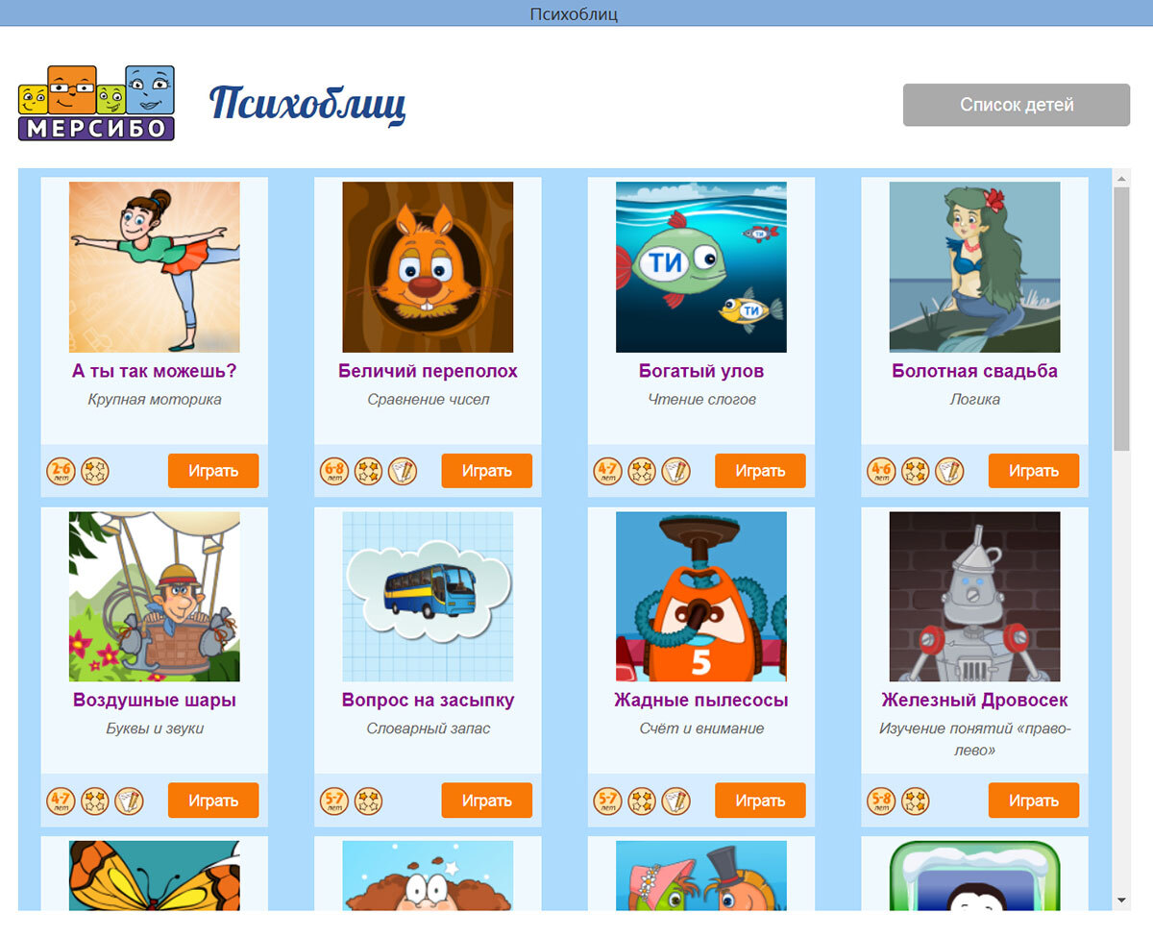Image resolution: width=1153 pixels, height=938 pixels.
Task: Start Беличий переполох with Играть button
Action: tap(487, 471)
